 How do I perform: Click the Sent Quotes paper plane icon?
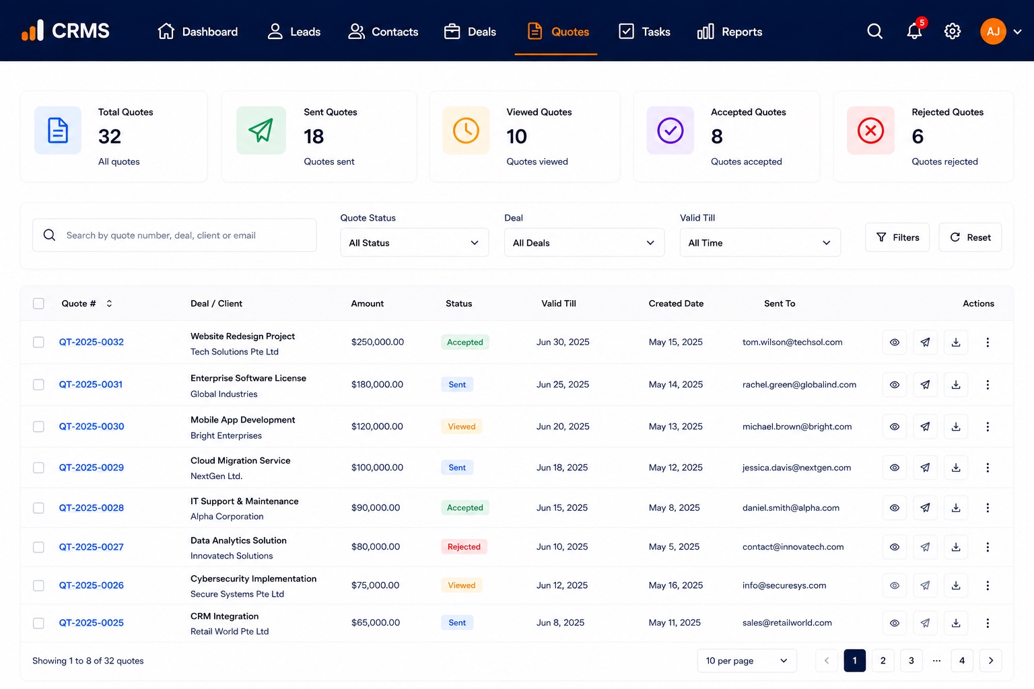(261, 131)
